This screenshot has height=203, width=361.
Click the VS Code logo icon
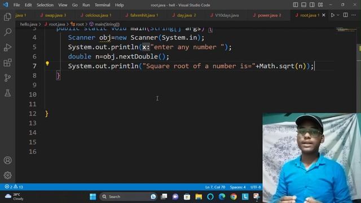coord(5,5)
